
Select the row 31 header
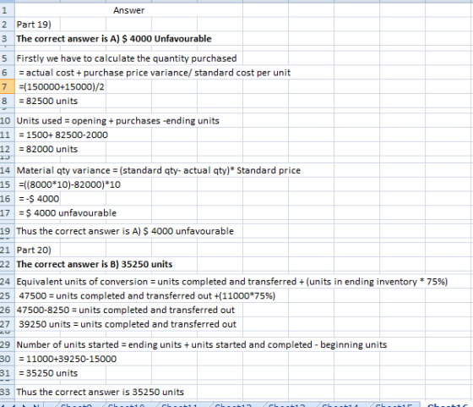tap(7, 373)
